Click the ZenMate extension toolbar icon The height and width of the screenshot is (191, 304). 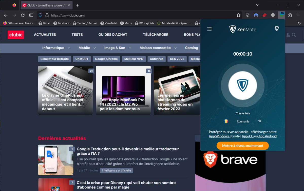tap(281, 15)
